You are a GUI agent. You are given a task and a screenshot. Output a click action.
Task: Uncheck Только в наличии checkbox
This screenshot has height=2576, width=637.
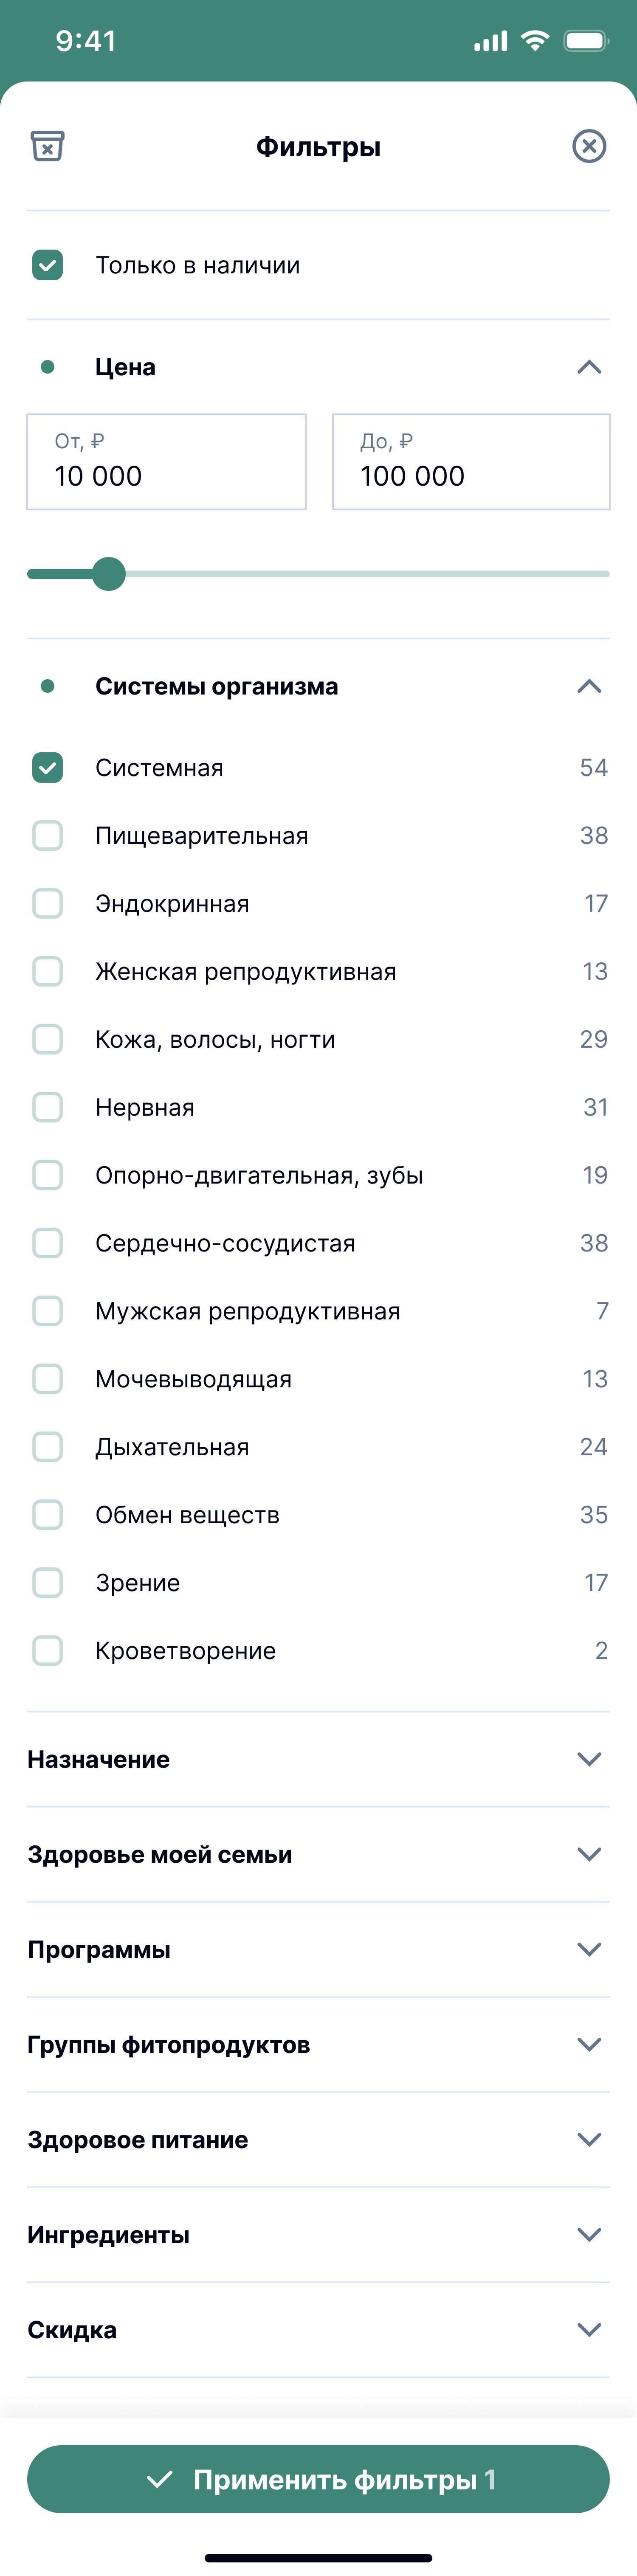[47, 265]
